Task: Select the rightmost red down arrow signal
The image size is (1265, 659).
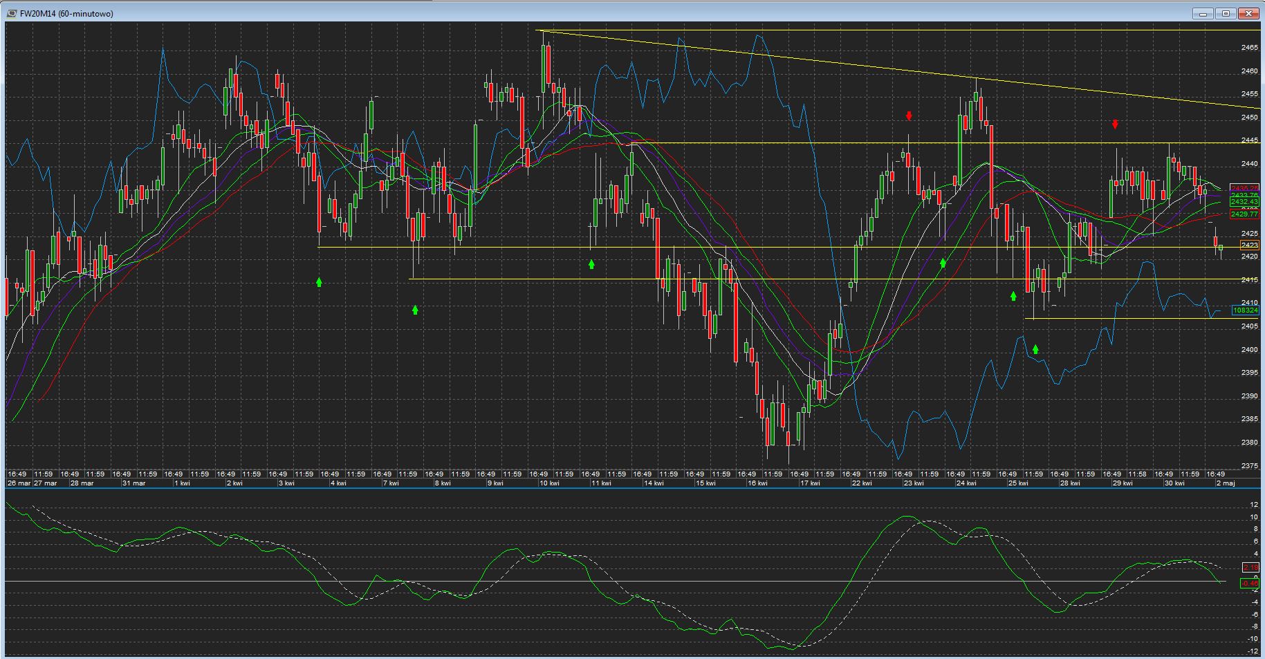Action: [x=1115, y=124]
